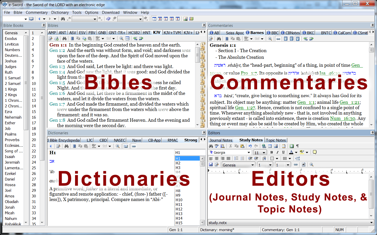This screenshot has height=235, width=377.
Task: Click the main toolbar binoculars search icon
Action: click(63, 19)
